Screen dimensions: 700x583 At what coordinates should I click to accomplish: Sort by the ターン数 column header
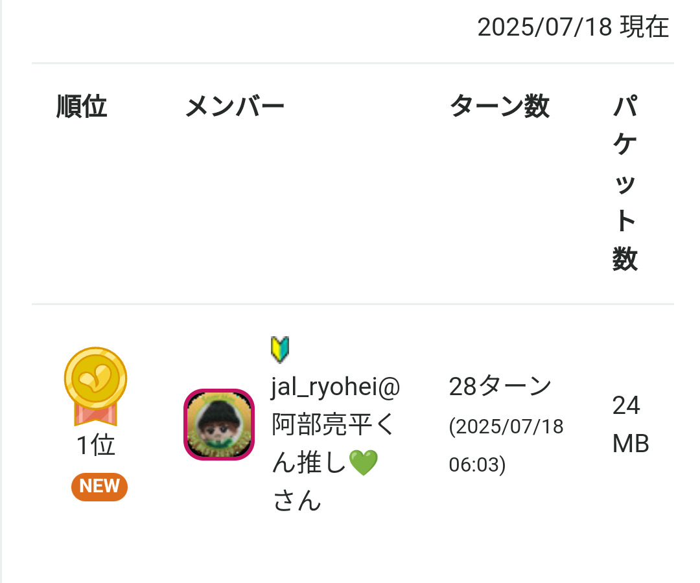499,106
